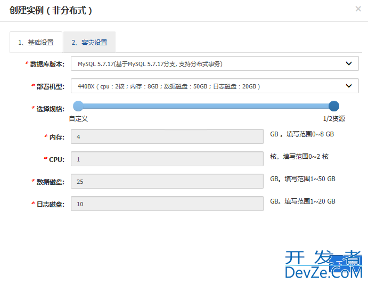Click the 填写范围0~2 核 hint text
368x284 pixels.
click(306, 157)
